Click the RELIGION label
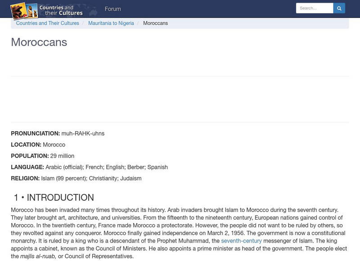The height and width of the screenshot is (261, 360). (25, 178)
